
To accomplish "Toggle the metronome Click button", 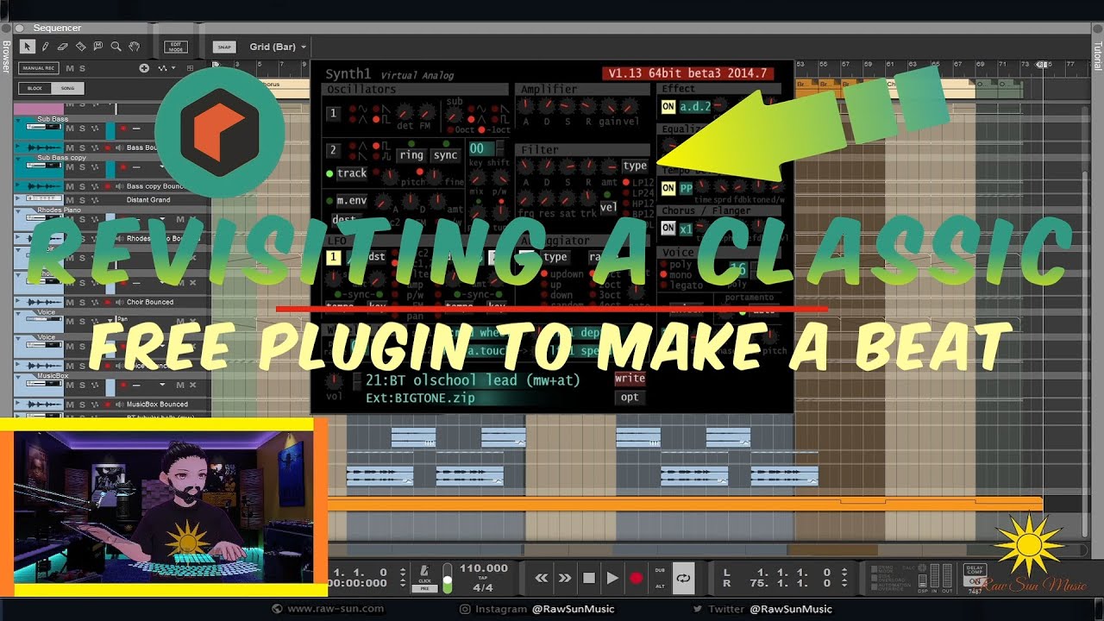I will (424, 574).
